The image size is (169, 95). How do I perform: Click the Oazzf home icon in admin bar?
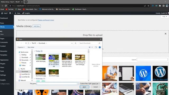tap(4, 13)
